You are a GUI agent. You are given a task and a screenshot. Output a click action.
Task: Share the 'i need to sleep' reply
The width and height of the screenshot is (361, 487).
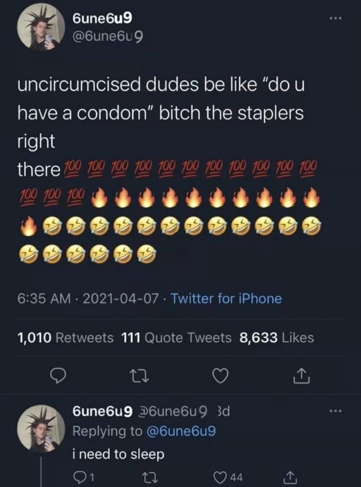click(x=290, y=477)
